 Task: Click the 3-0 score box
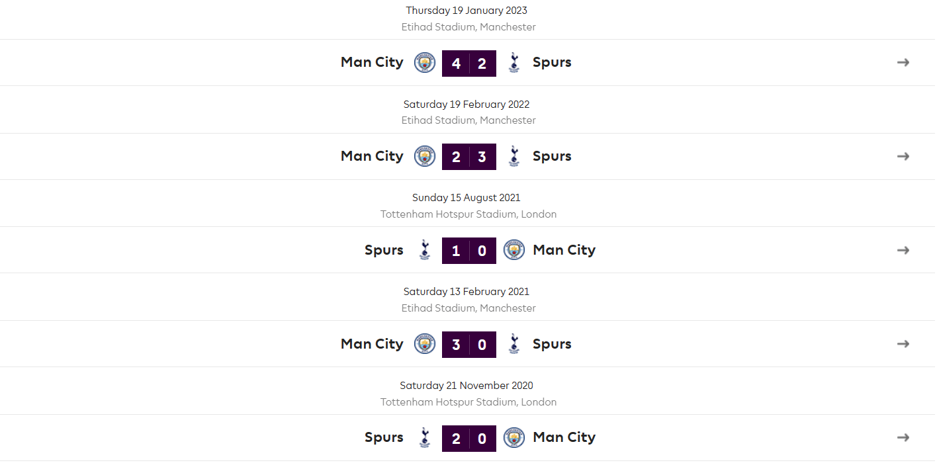coord(469,345)
